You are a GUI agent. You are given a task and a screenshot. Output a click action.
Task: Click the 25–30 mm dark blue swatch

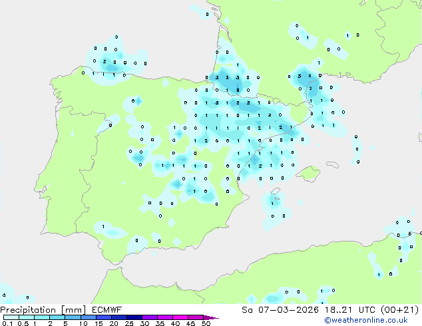(134, 317)
